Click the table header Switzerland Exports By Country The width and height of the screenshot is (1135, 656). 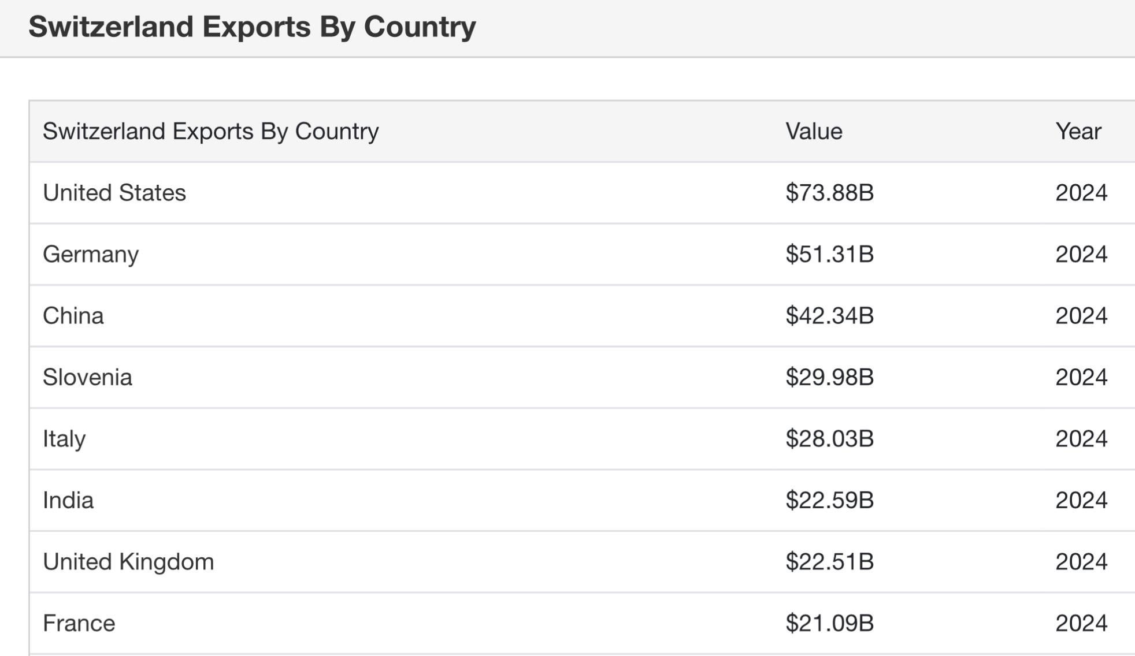point(211,132)
